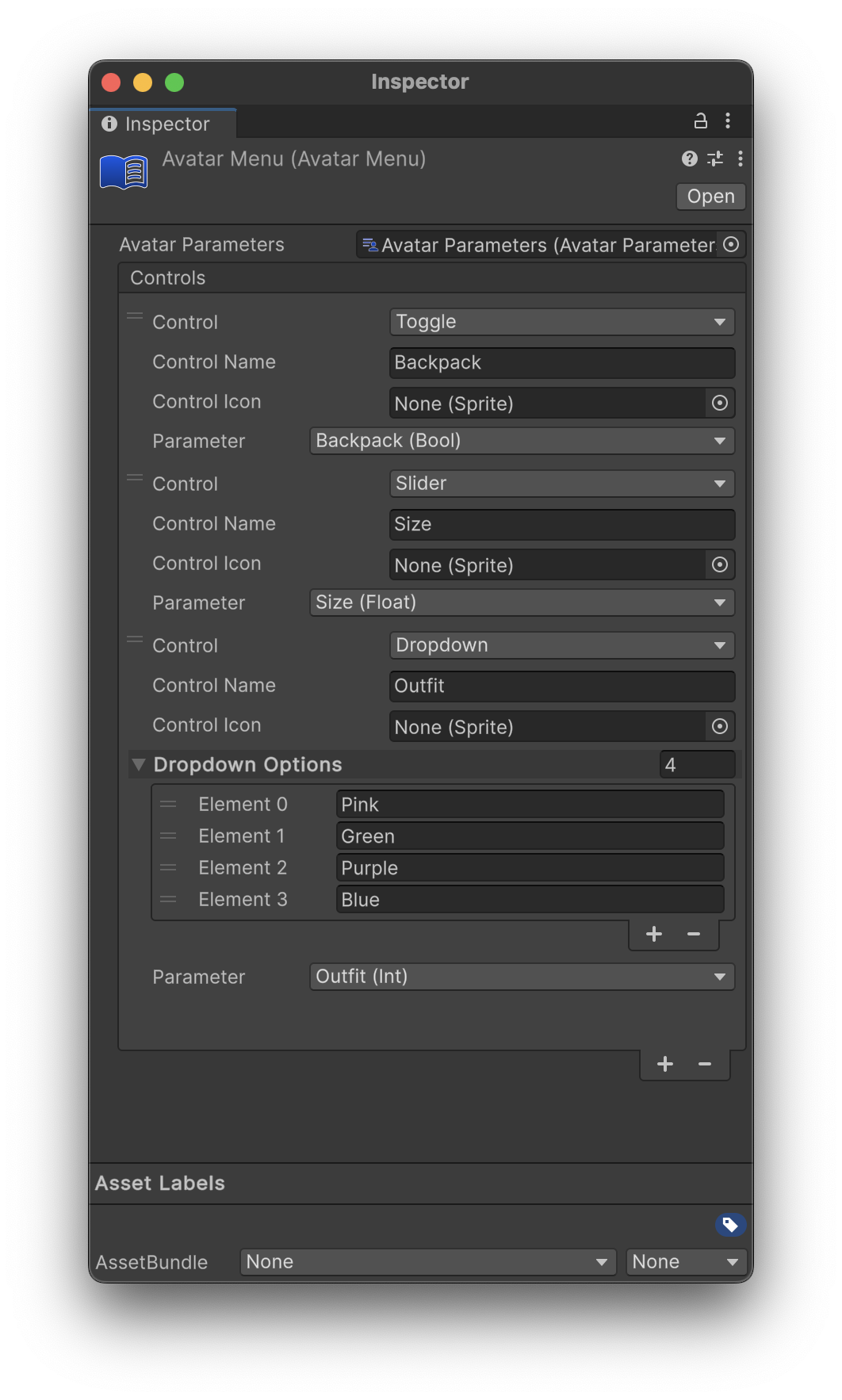Open the AssetBundle name None dropdown
The height and width of the screenshot is (1400, 842).
427,1262
